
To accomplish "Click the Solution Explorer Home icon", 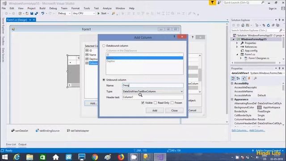I will pos(243,25).
